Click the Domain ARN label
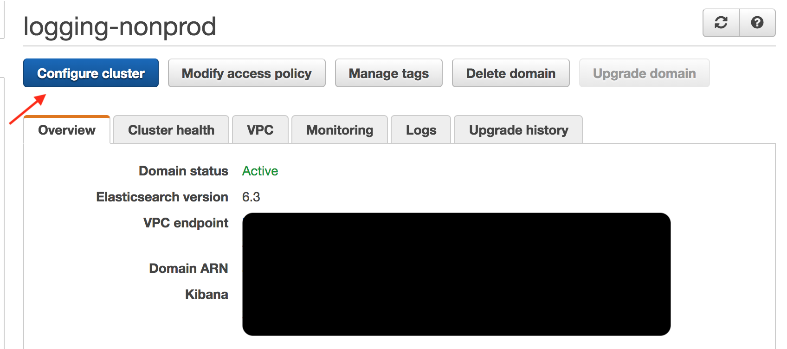Viewport: 787px width, 349px height. pyautogui.click(x=188, y=268)
